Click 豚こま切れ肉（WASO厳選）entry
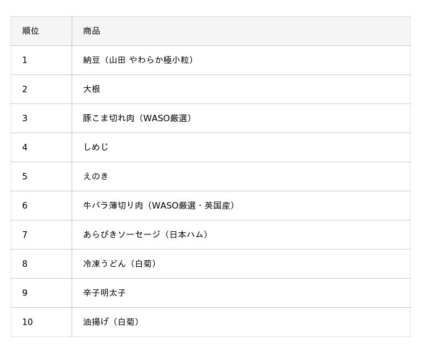This screenshot has width=431, height=353. 241,118
